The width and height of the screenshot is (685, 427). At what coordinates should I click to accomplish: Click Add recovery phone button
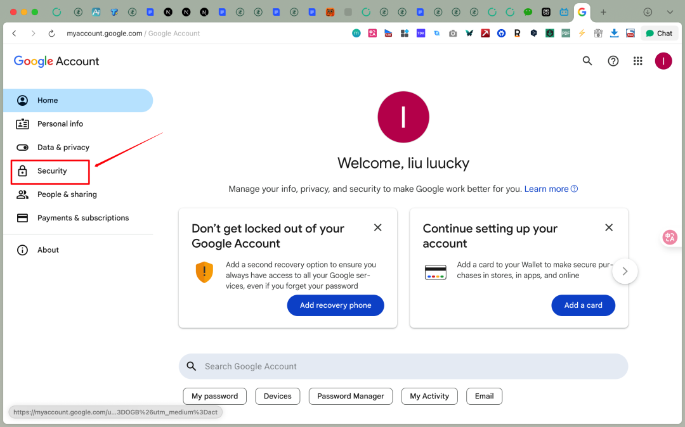pos(336,305)
